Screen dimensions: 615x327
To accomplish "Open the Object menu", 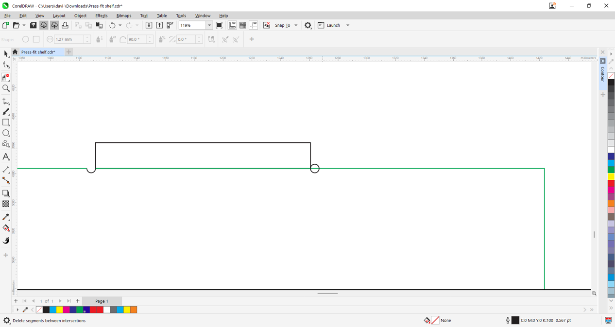I will tap(81, 16).
